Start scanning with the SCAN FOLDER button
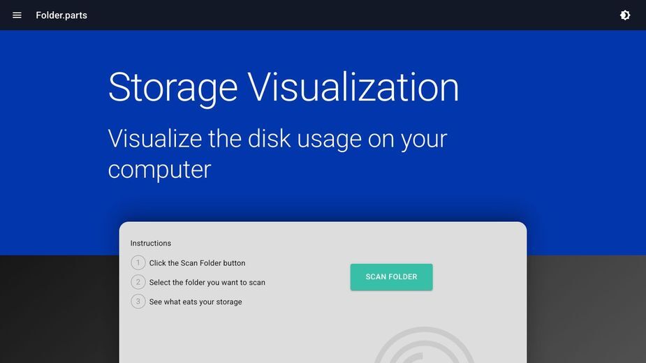 (x=391, y=277)
